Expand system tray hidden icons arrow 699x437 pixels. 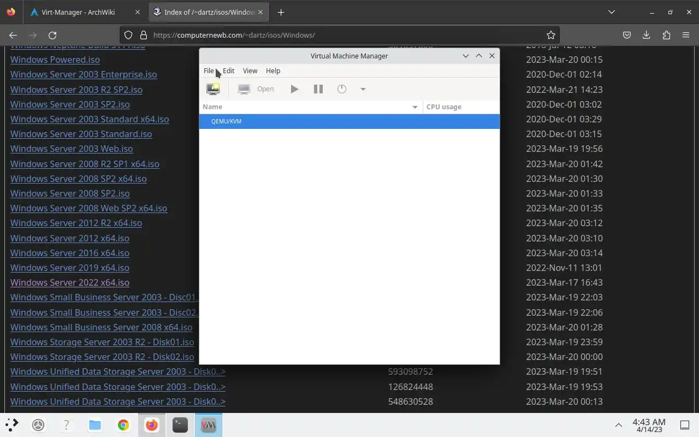pyautogui.click(x=619, y=425)
